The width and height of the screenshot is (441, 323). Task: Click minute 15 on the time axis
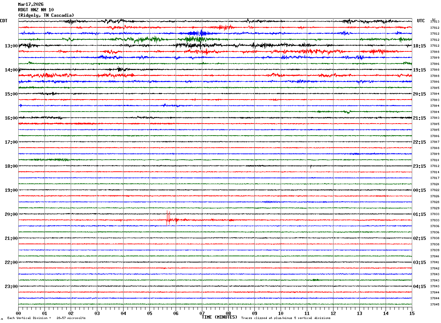(412, 313)
